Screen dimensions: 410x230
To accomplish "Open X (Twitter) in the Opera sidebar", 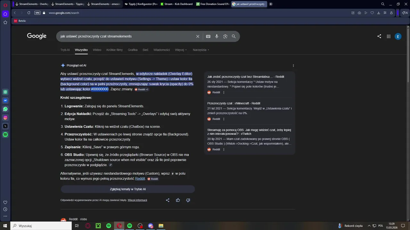I will (5, 126).
